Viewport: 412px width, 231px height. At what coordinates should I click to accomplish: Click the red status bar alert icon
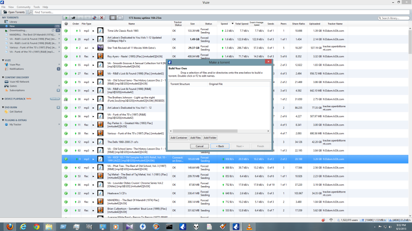(323, 220)
